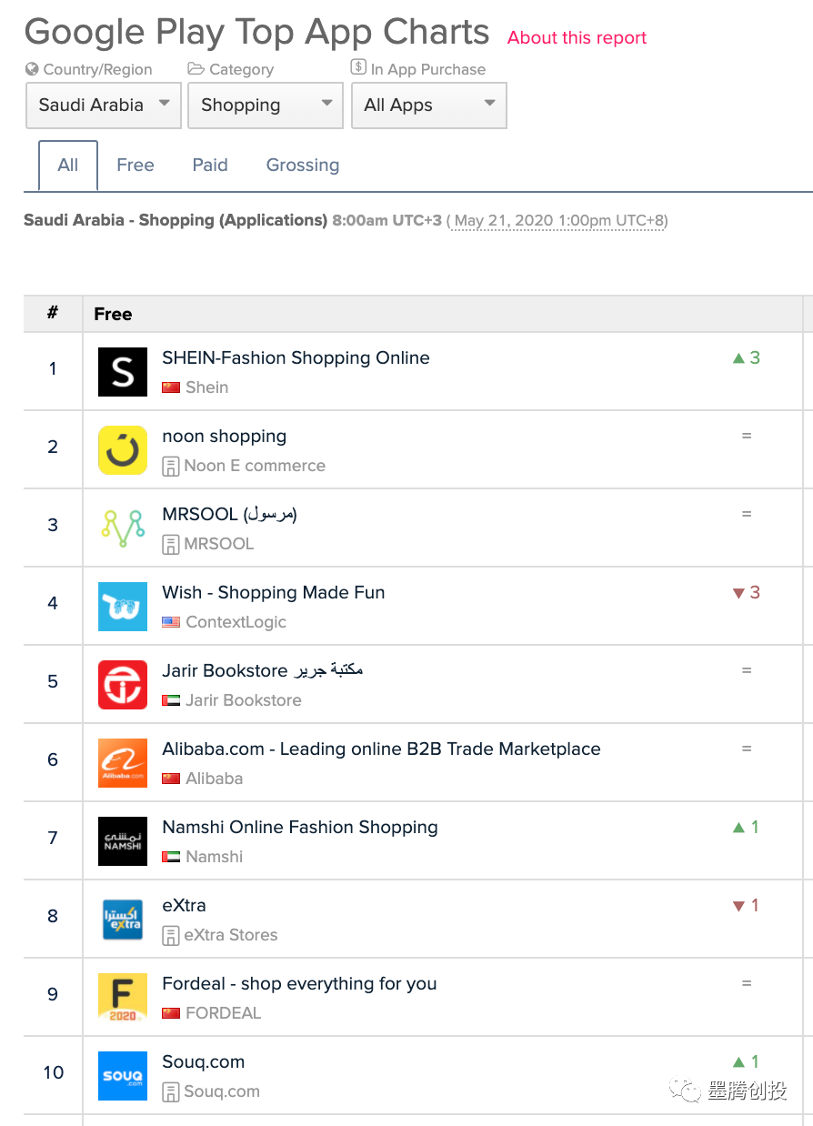Select the Paid tab
This screenshot has width=813, height=1126.
tap(210, 166)
